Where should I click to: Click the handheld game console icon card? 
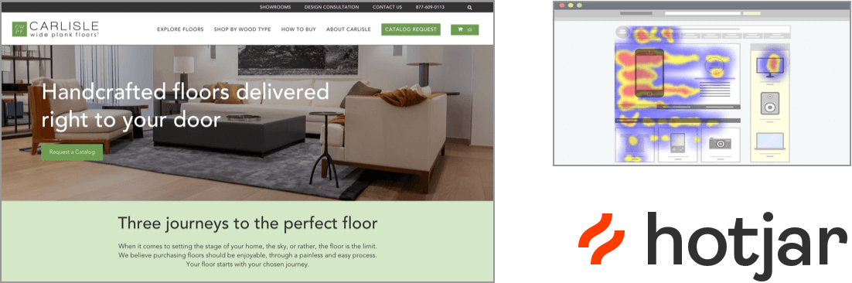coord(677,145)
